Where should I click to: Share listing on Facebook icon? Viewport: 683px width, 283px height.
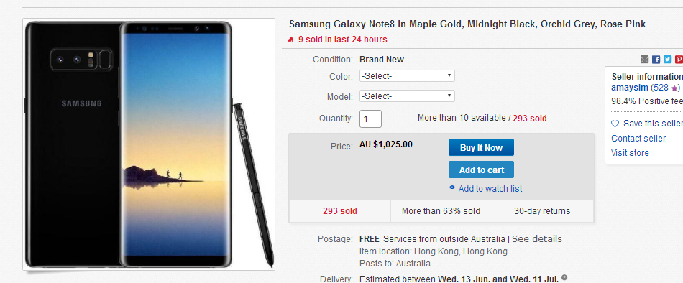tap(656, 59)
